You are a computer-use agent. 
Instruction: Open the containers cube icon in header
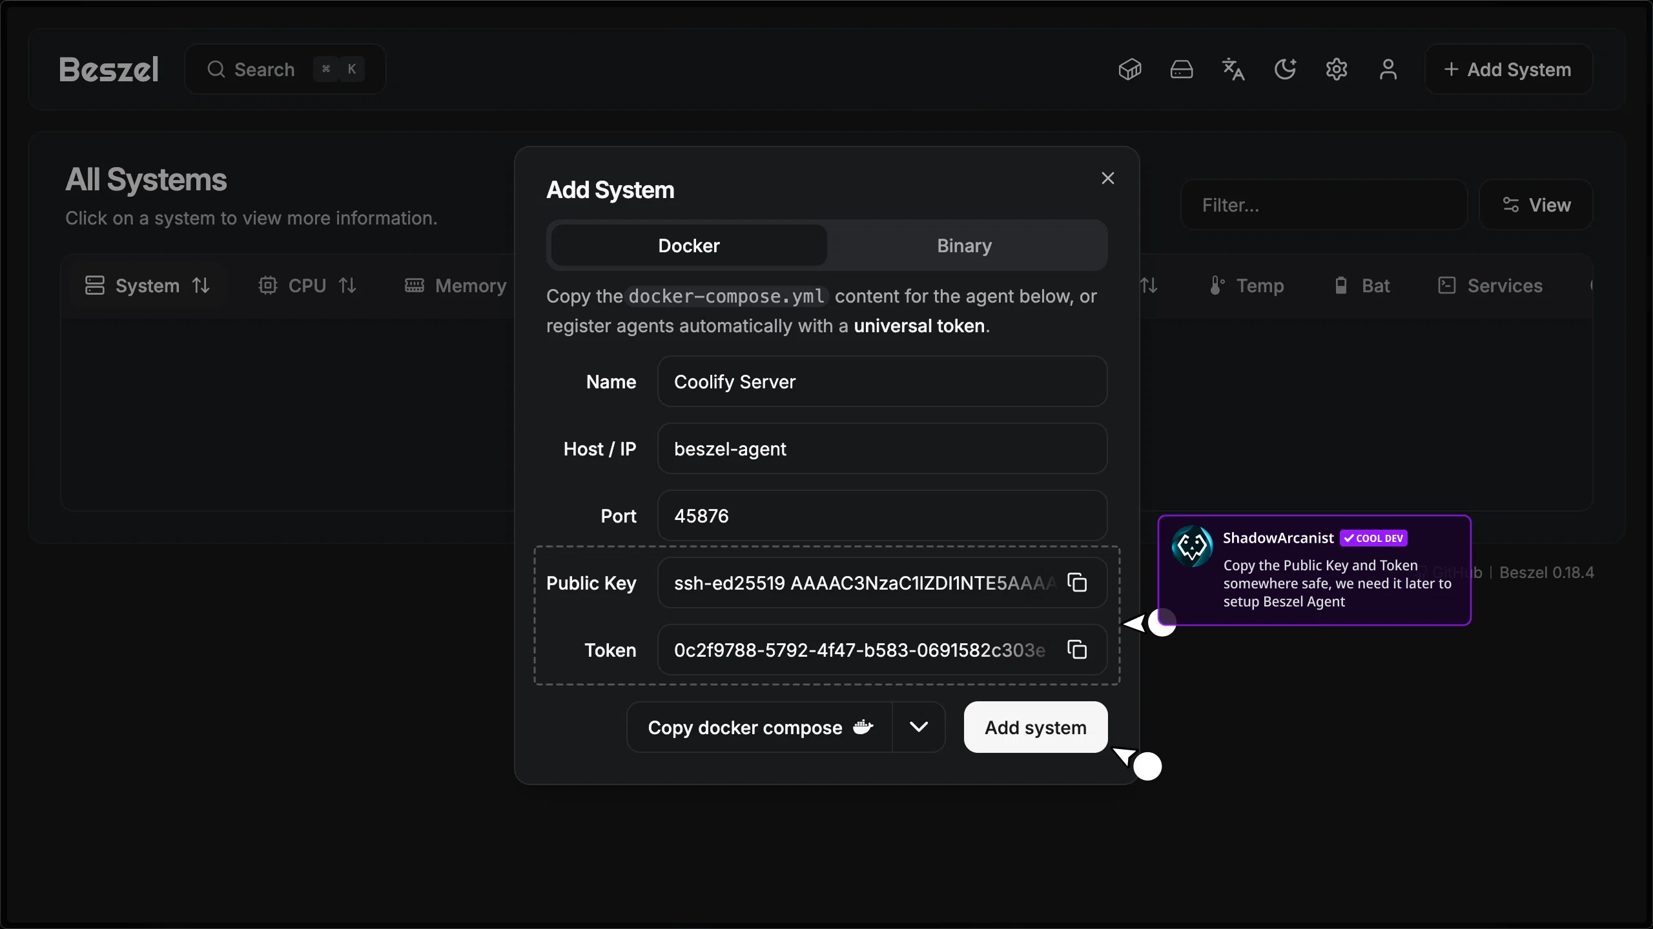[1130, 69]
